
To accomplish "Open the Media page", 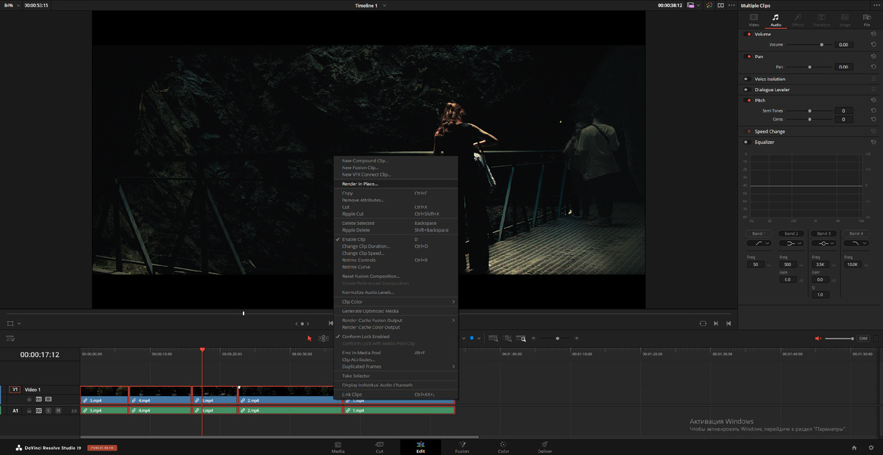I will pos(338,447).
